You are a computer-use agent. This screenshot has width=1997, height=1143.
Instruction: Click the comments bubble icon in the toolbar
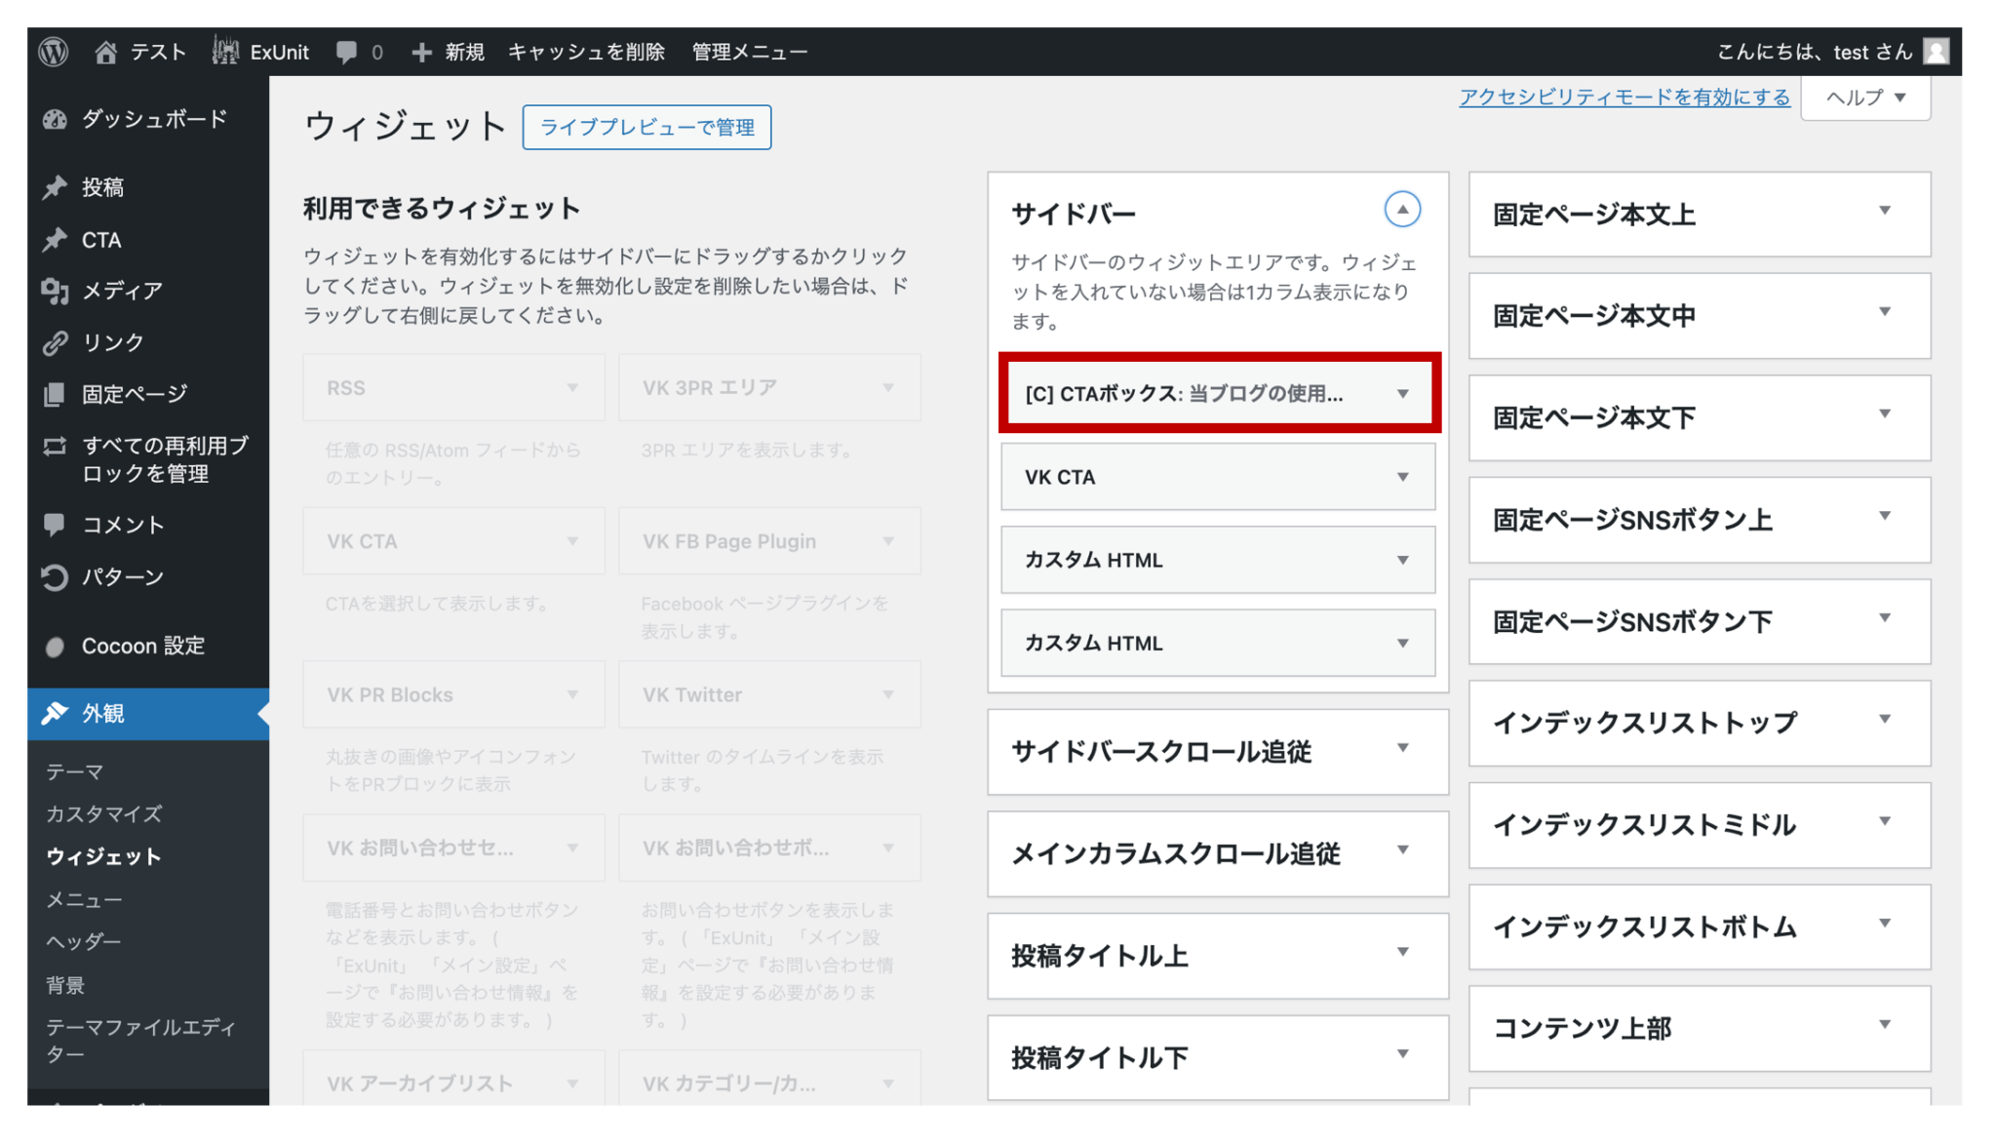pos(347,51)
